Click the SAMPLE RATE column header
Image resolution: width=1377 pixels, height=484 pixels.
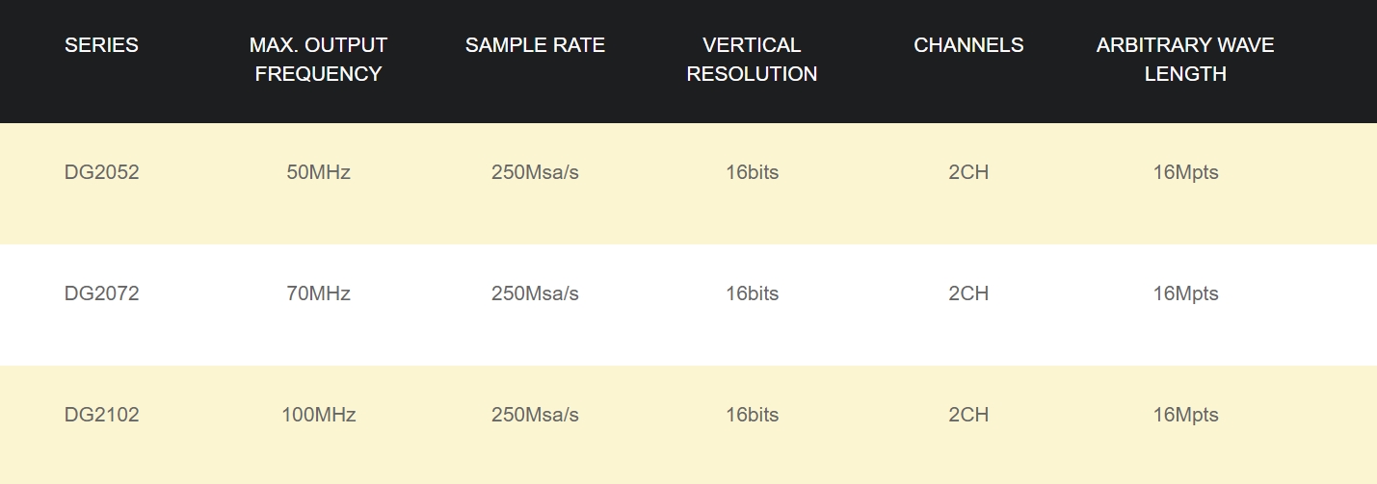[x=535, y=45]
